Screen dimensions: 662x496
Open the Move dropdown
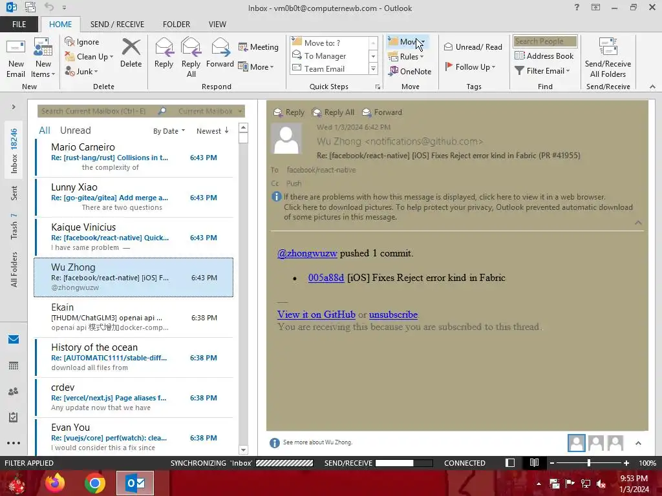coord(407,41)
